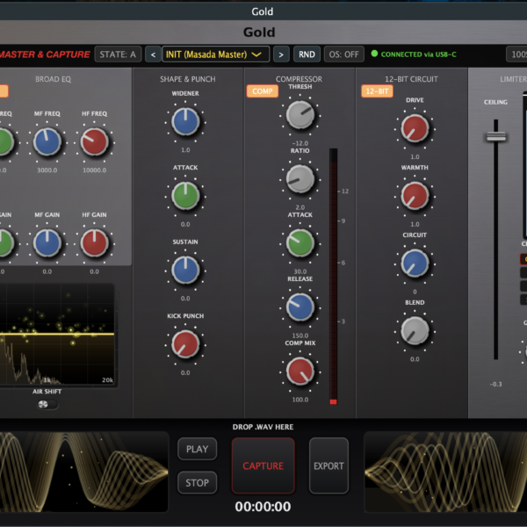Click the Kick Punch red knob

[185, 343]
